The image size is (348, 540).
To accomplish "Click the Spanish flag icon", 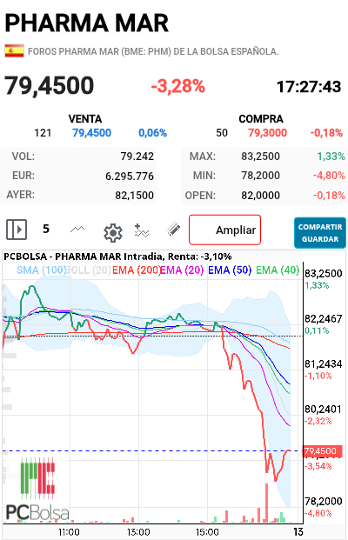I will [15, 51].
